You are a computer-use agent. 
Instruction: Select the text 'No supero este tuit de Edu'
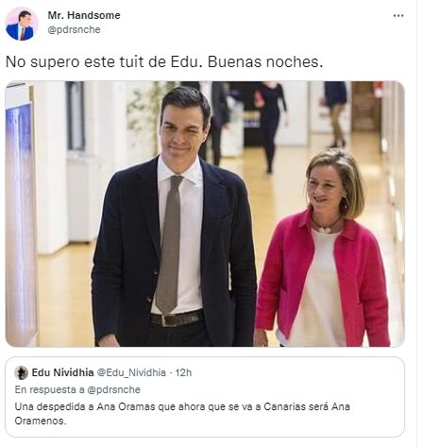click(x=104, y=61)
